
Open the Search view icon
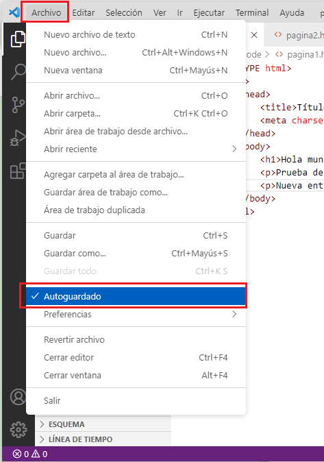tap(18, 72)
